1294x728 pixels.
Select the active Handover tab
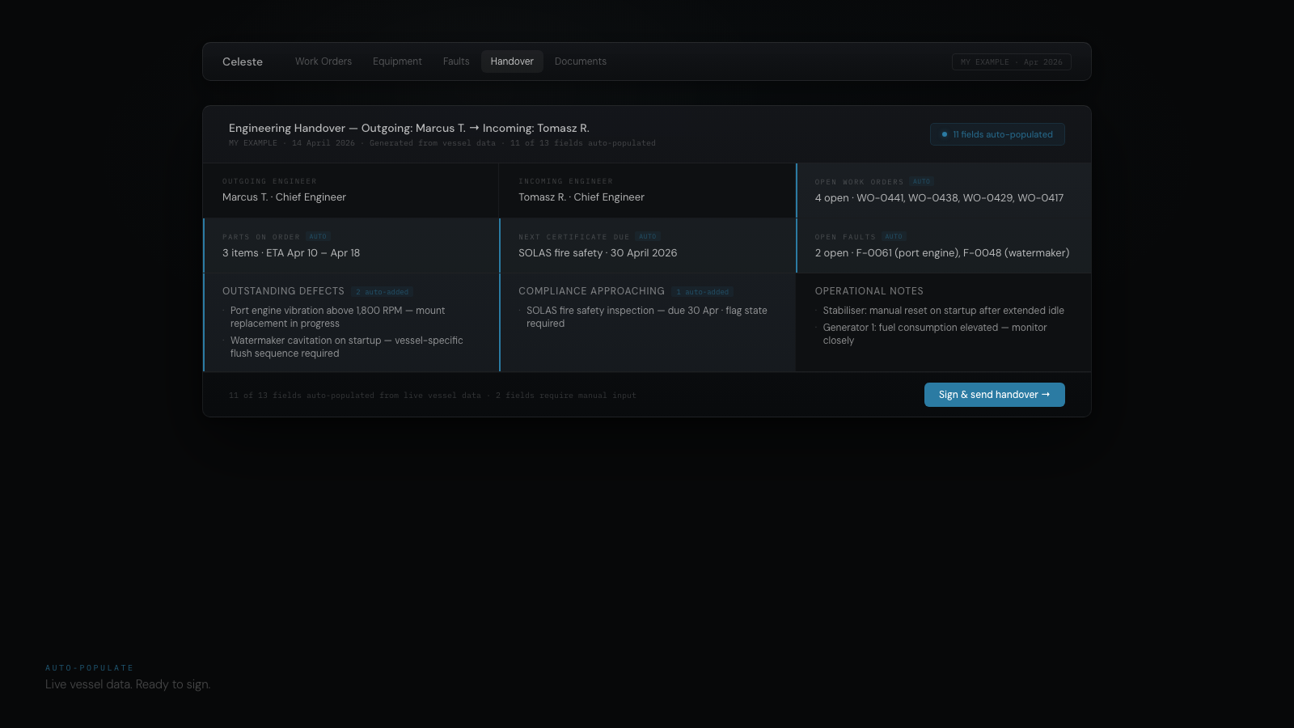pyautogui.click(x=511, y=61)
